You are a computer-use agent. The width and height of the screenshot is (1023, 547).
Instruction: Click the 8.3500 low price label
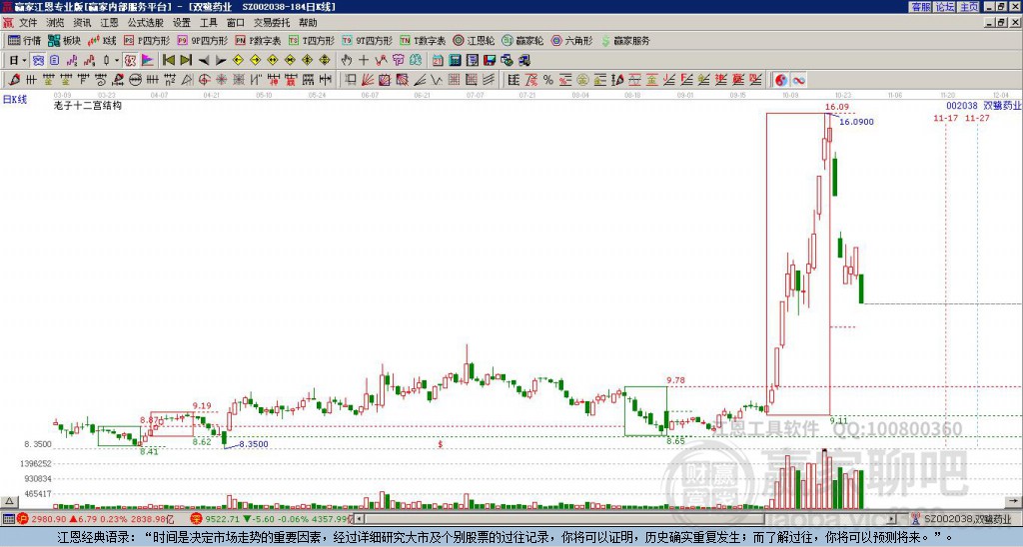[254, 444]
